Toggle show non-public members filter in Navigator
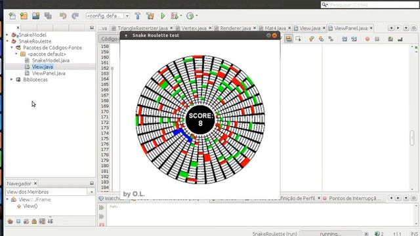Viewport: 420px width, 236px height. point(34,222)
